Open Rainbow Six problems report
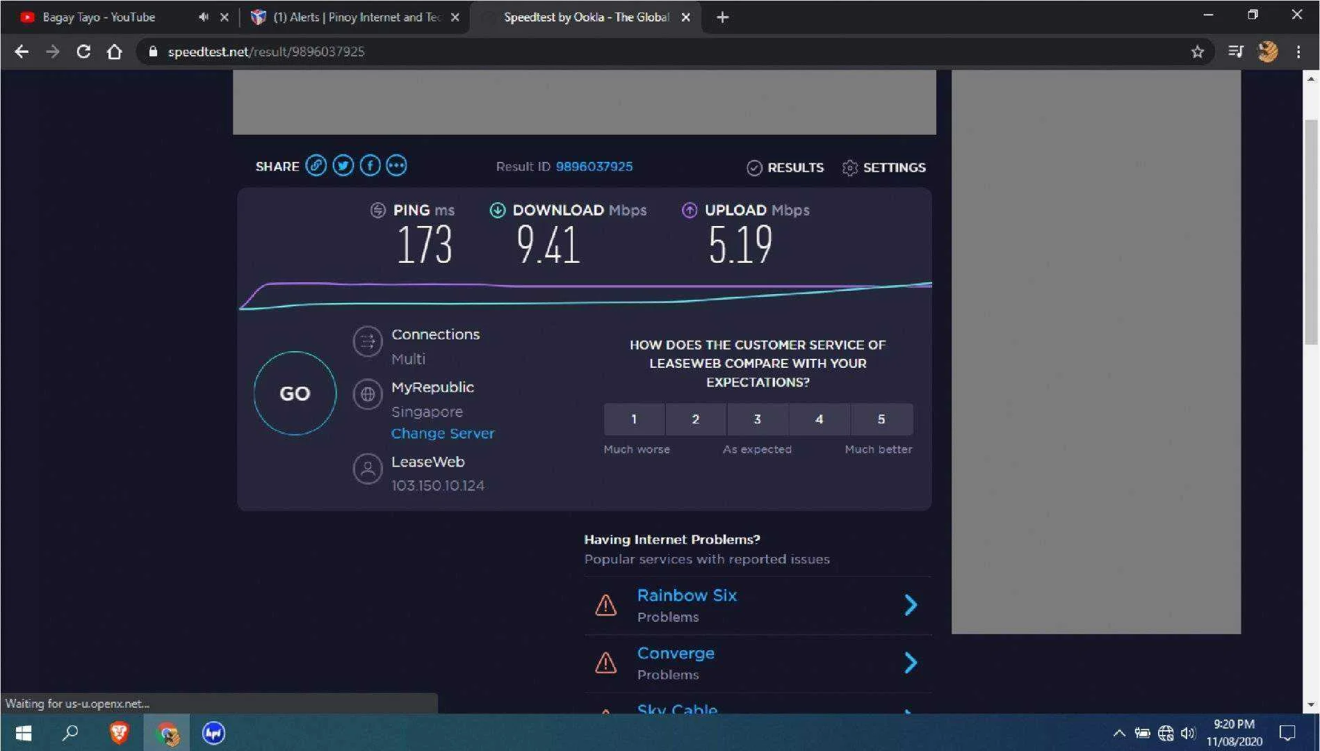 (687, 596)
